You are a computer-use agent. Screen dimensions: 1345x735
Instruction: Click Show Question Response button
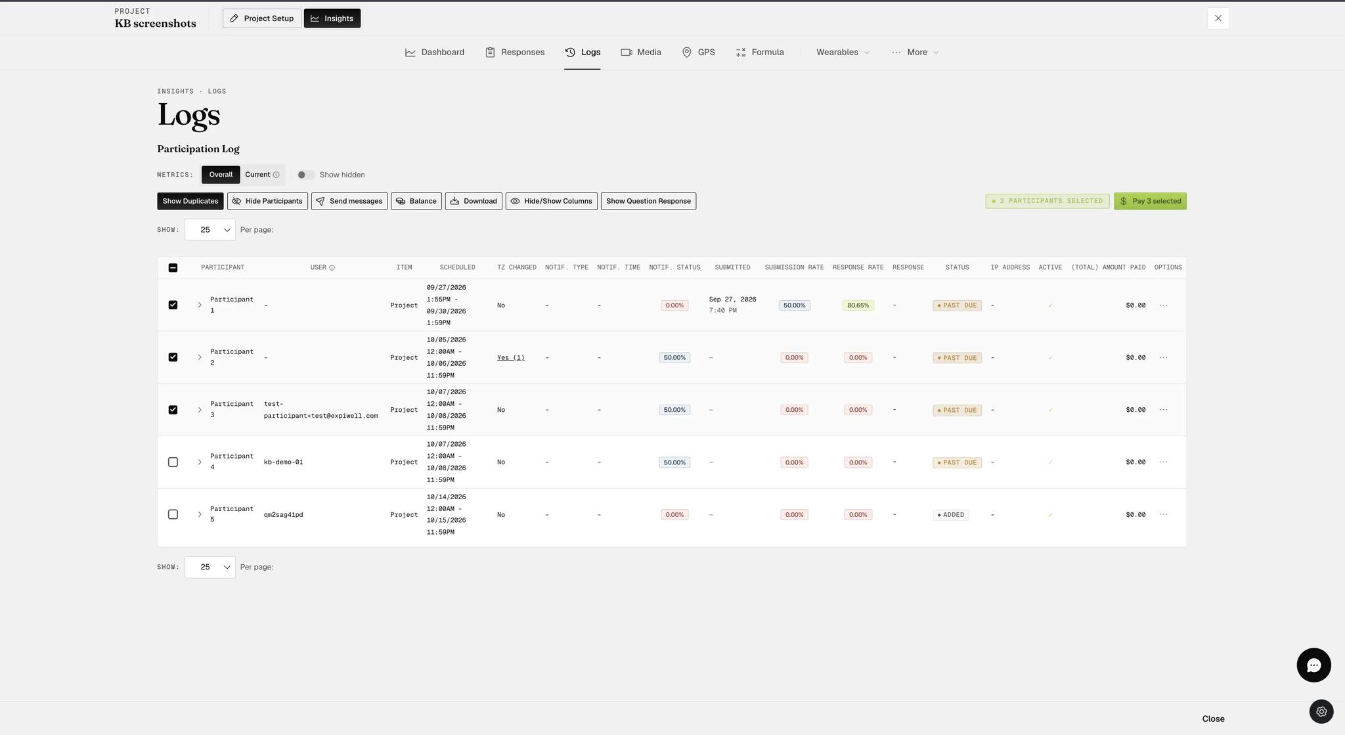click(x=648, y=201)
